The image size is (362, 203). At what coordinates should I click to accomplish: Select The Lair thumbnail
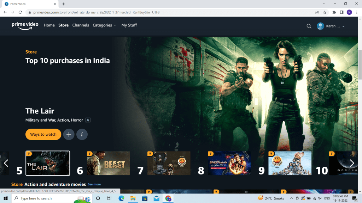coord(48,163)
